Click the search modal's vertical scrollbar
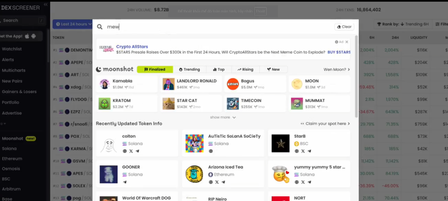The image size is (448, 201). tap(356, 76)
